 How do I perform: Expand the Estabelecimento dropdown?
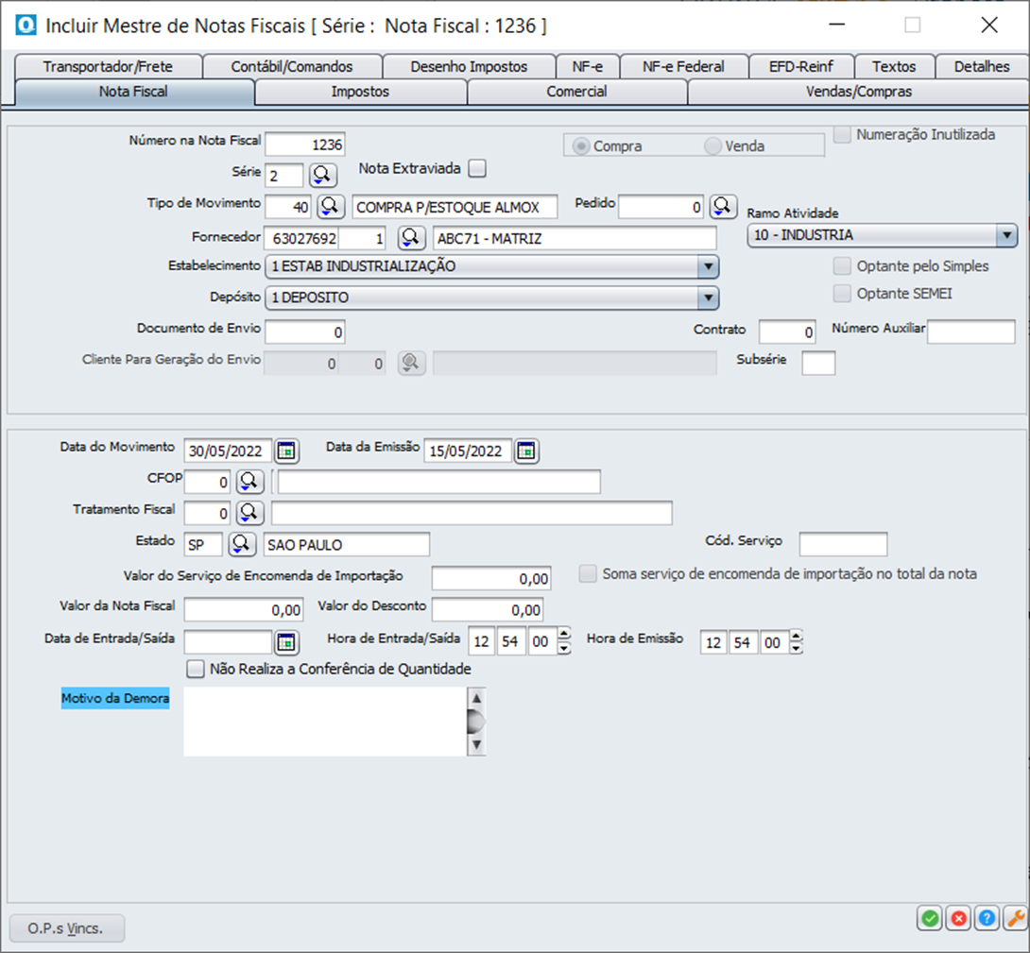click(708, 266)
